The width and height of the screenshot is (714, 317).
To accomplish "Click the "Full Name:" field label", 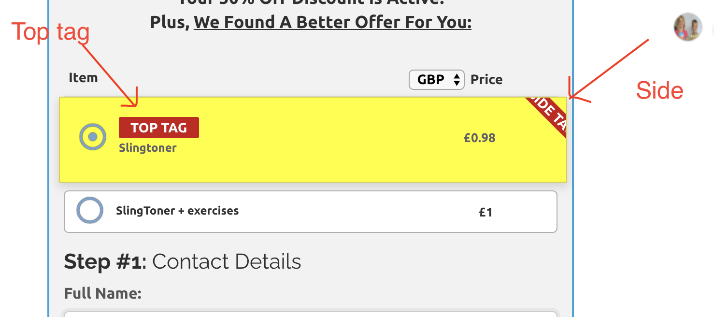I will pos(102,293).
